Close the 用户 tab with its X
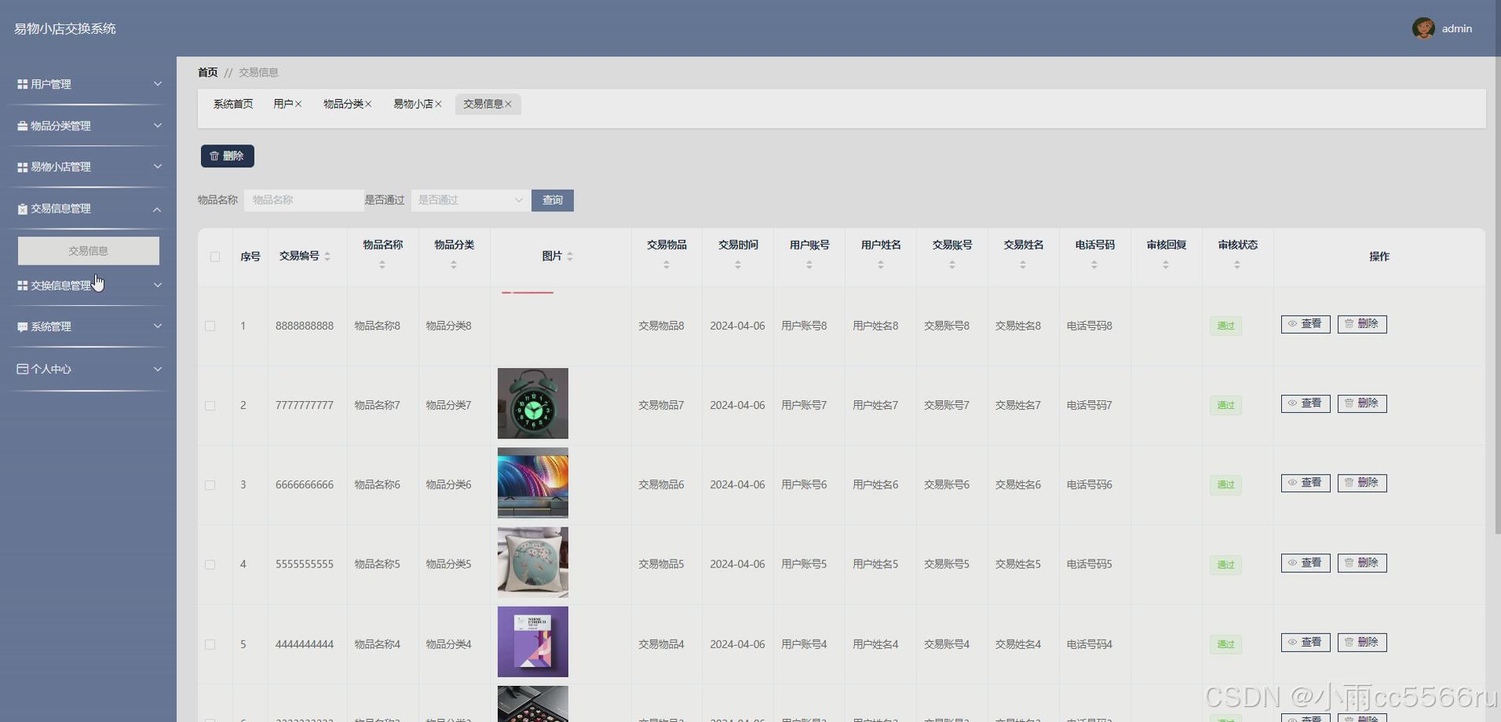This screenshot has width=1501, height=722. [298, 104]
